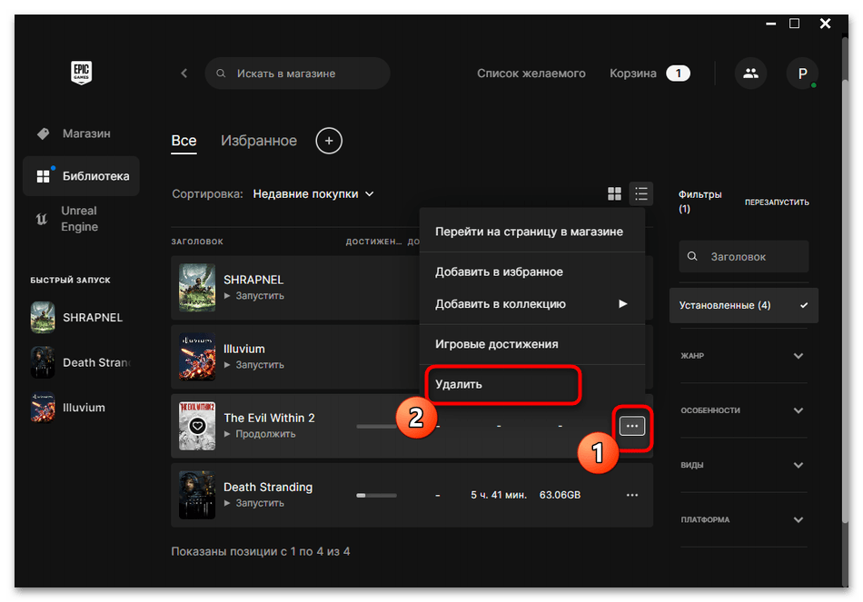Open the friends list icon
This screenshot has height=602, width=863.
pos(750,74)
